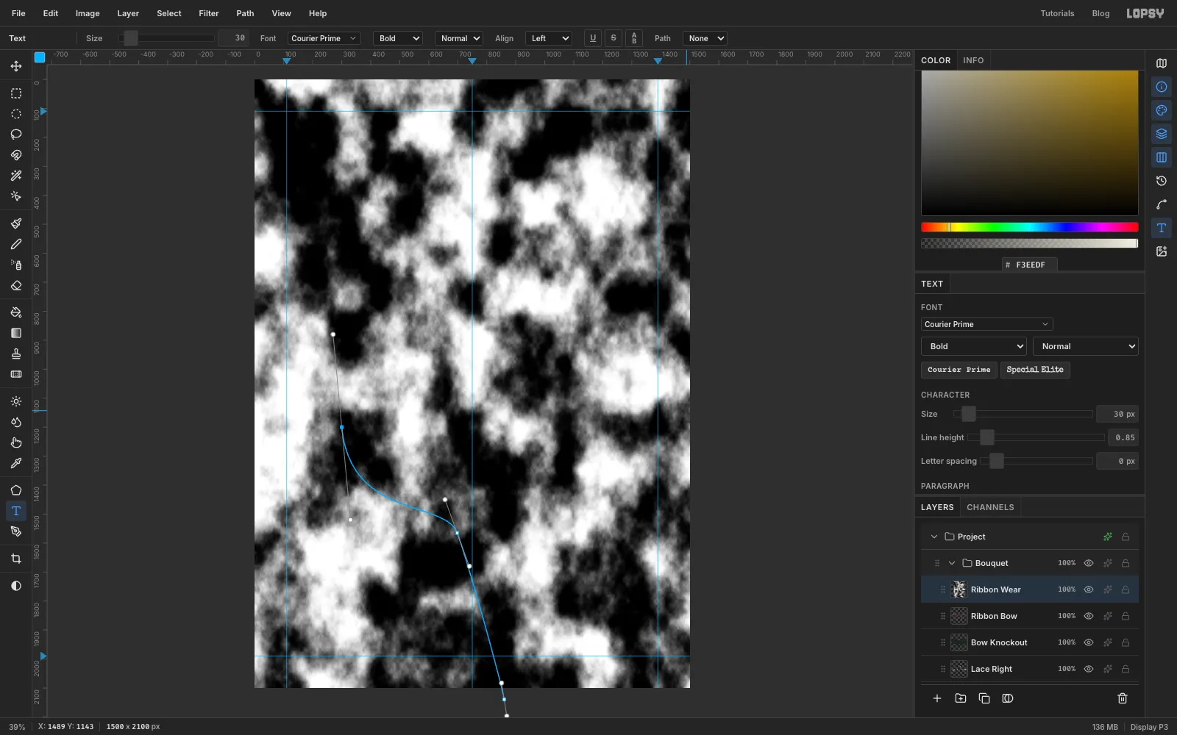Select the Spray can tool
1177x735 pixels.
tap(16, 265)
